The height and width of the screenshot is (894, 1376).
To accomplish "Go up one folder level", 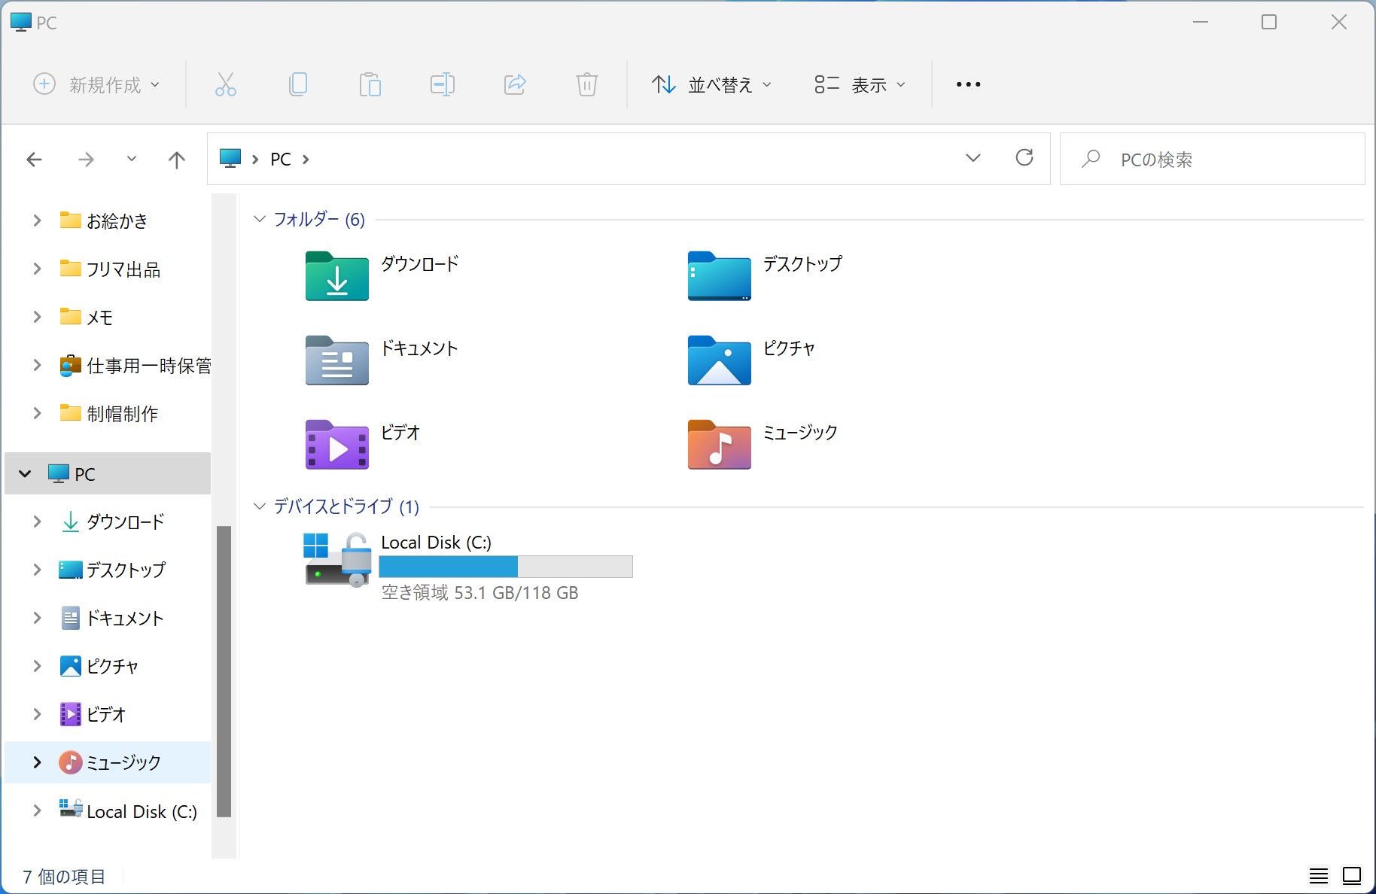I will tap(176, 160).
